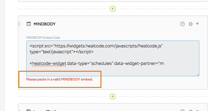Click the Image block icon at bottom
Screen dimensions: 224x111
(x=29, y=110)
